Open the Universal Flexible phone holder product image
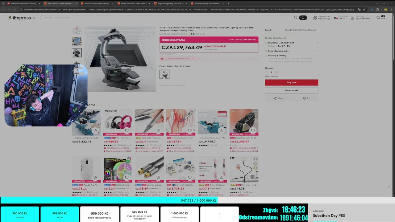Viewport: 395px width, 222px height. coord(244,170)
